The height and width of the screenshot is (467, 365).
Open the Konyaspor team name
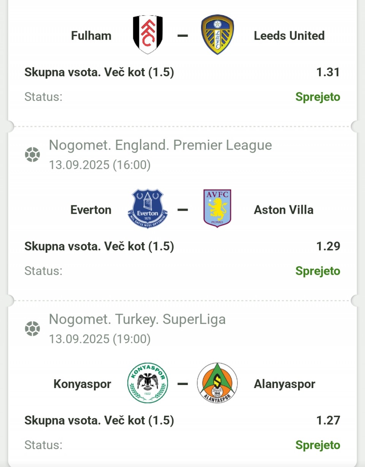coord(82,384)
